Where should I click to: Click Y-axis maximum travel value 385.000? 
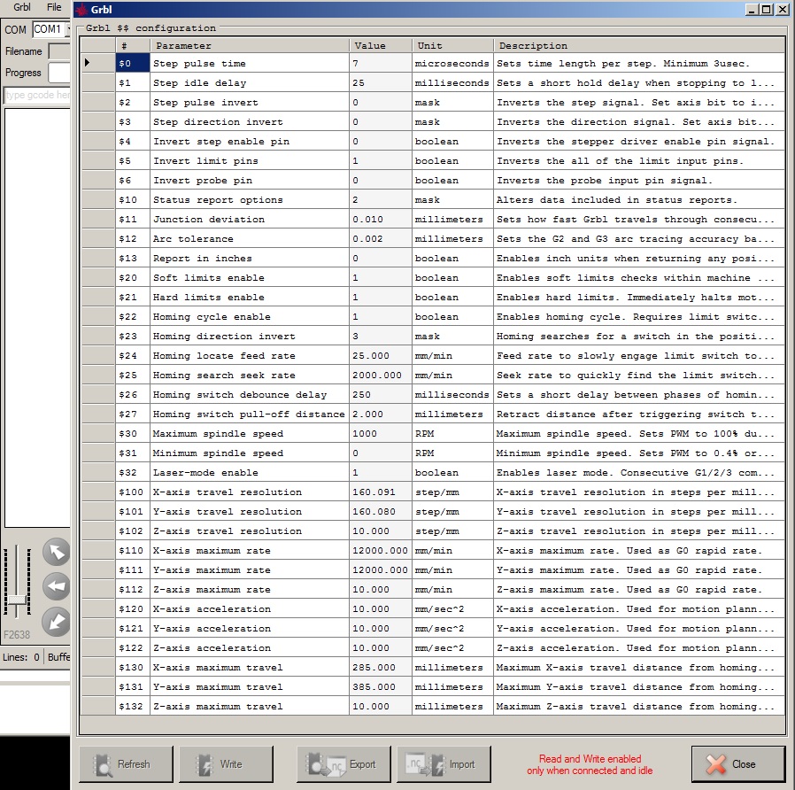click(381, 687)
